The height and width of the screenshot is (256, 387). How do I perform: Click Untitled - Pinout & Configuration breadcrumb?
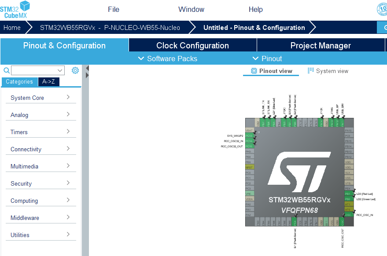(x=254, y=28)
